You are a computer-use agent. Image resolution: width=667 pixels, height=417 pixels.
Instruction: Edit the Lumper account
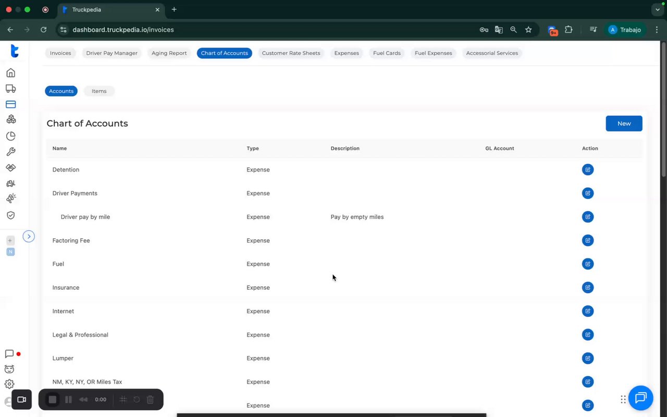pos(588,358)
